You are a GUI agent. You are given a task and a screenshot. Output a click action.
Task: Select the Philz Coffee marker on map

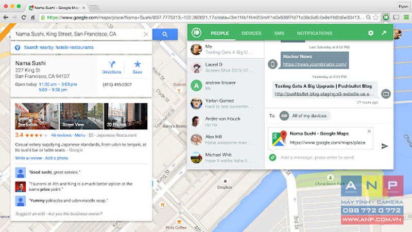click(x=179, y=222)
